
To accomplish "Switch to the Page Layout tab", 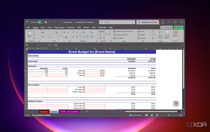I will click(59, 27).
